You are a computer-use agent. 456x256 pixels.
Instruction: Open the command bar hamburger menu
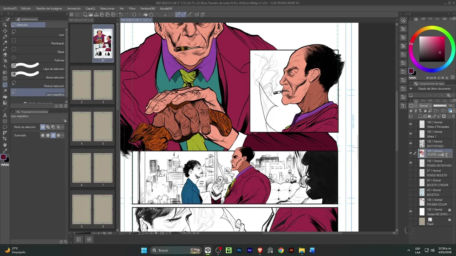71,15
